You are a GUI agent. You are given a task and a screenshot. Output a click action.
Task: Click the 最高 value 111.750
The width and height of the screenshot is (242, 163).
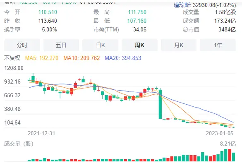pos(137,12)
